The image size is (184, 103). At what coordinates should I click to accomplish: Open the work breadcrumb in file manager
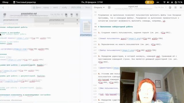click(x=55, y=7)
